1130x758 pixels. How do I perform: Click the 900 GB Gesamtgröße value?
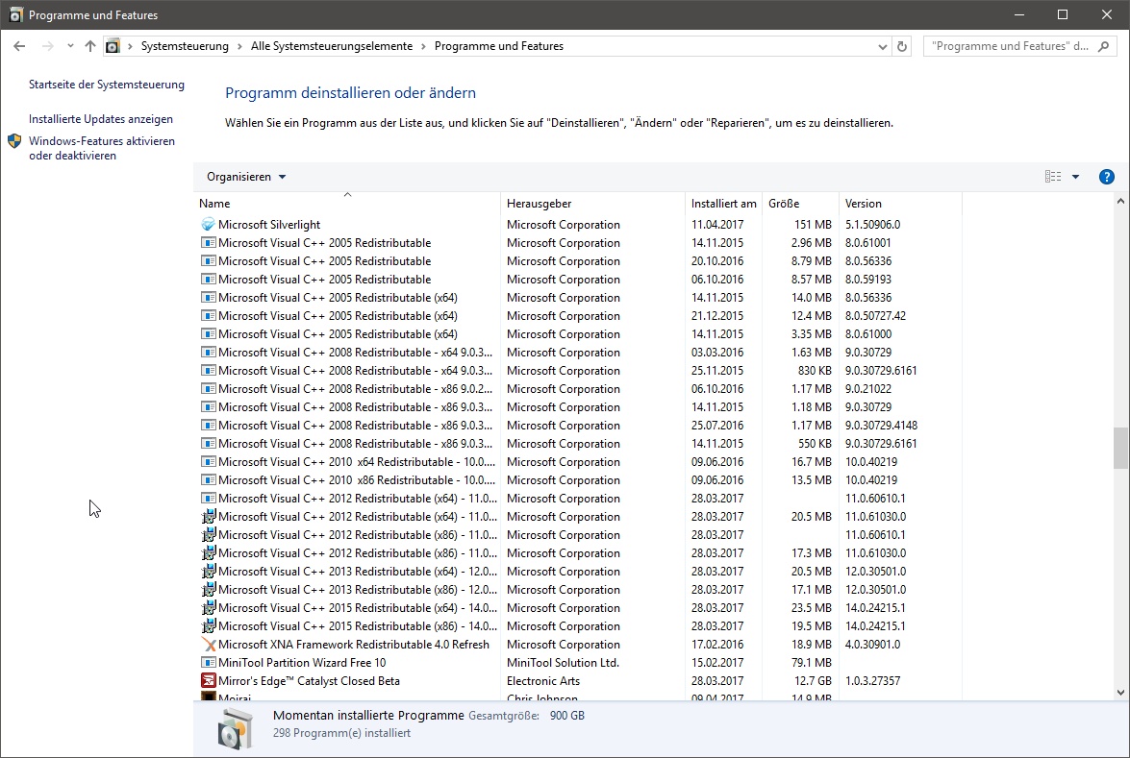[x=567, y=716]
